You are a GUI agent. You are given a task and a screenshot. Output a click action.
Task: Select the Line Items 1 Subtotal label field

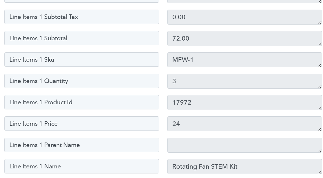[x=82, y=38]
